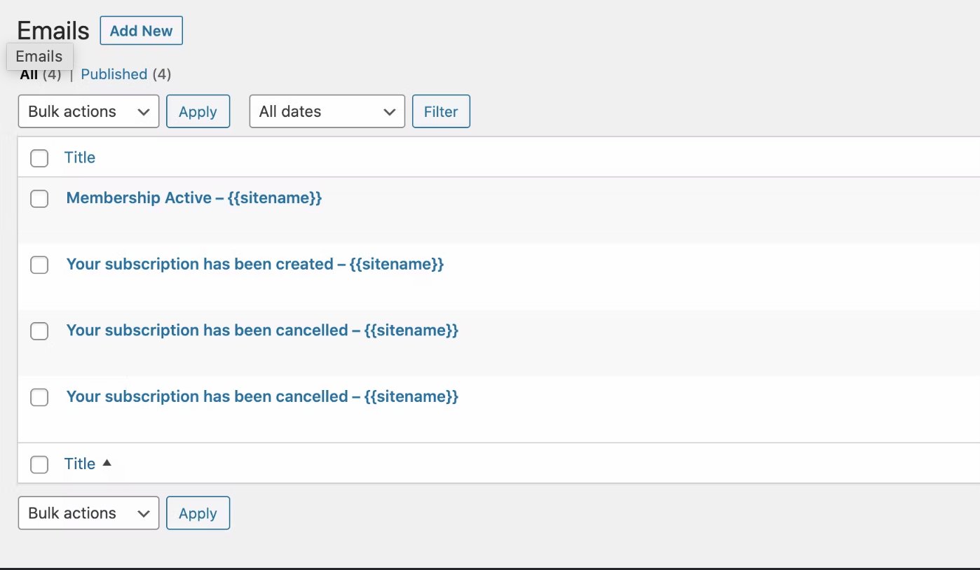Screen dimensions: 980x570
Task: Switch to the All (4) view
Action: point(29,74)
